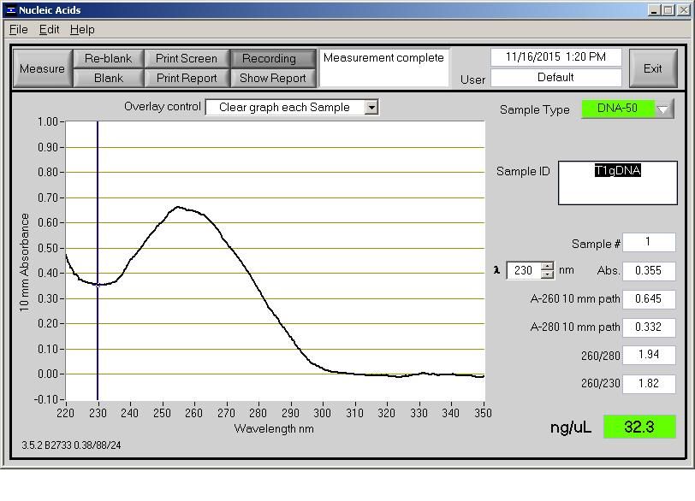Click the Abs. value 0.355
The width and height of the screenshot is (695, 501).
point(649,271)
